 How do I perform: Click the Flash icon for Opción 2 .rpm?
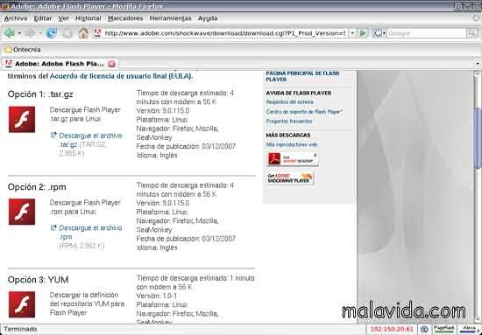[22, 212]
